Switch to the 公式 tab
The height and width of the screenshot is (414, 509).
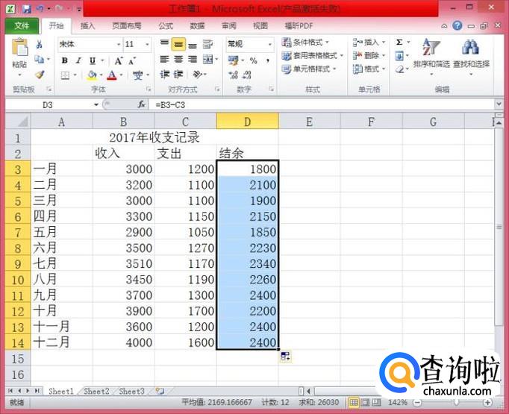click(x=166, y=25)
